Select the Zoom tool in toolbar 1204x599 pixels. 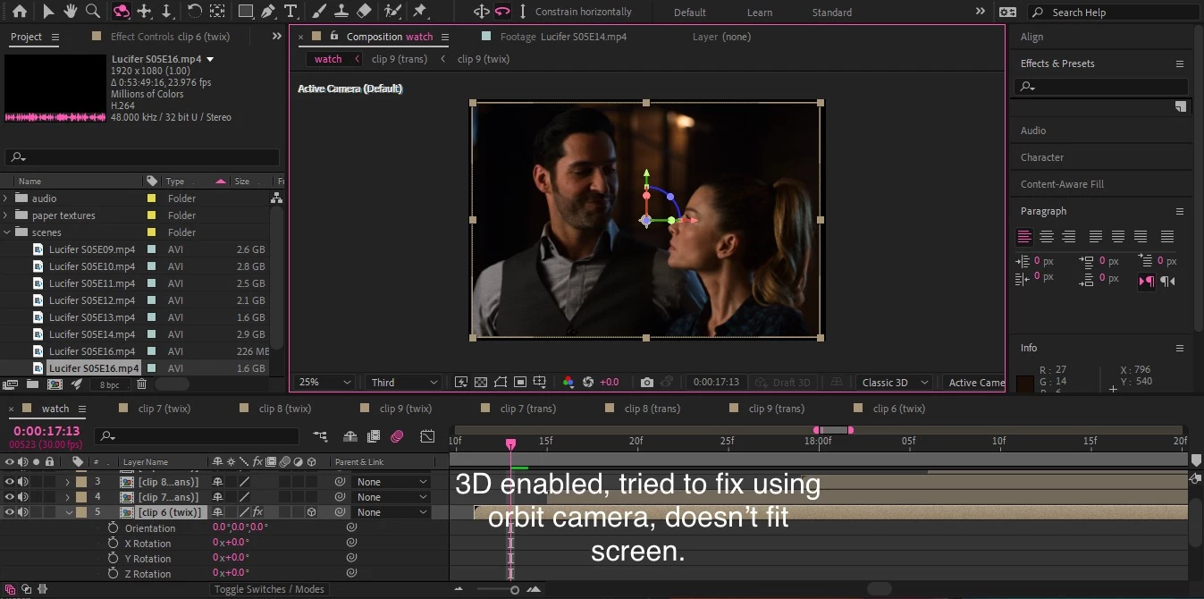coord(93,12)
